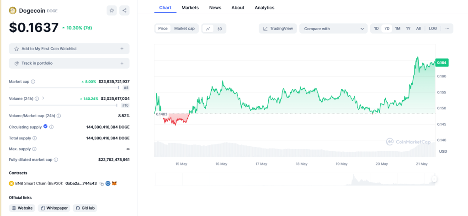
Task: Expand the Volume (24h) chevron
Action: [x=43, y=98]
